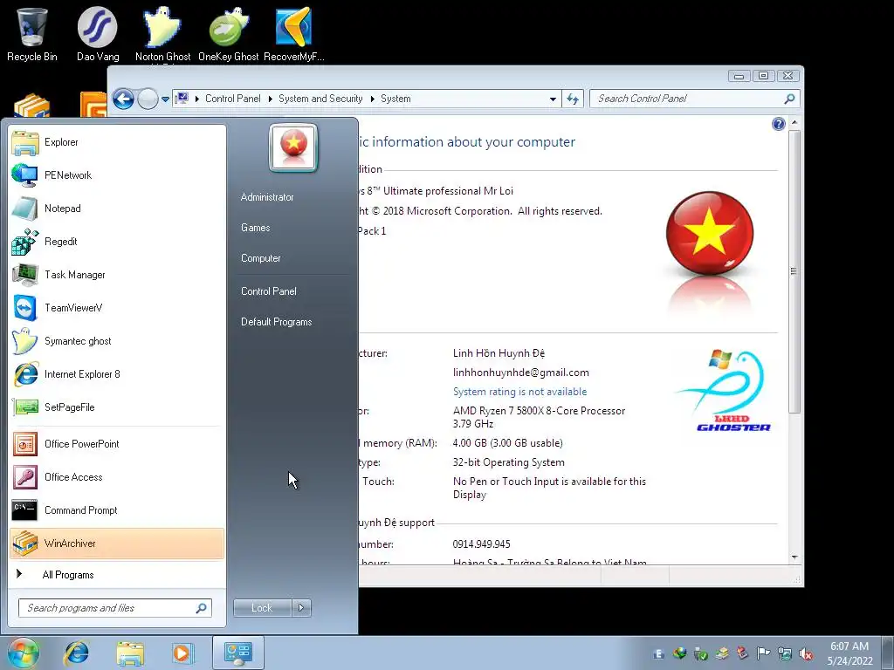Click the '32-bit Operating System' text
Viewport: 894px width, 670px height.
click(x=509, y=462)
